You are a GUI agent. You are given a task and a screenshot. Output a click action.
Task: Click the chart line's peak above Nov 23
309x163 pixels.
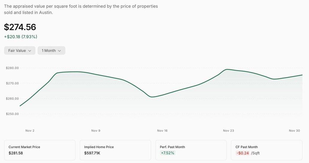point(228,70)
